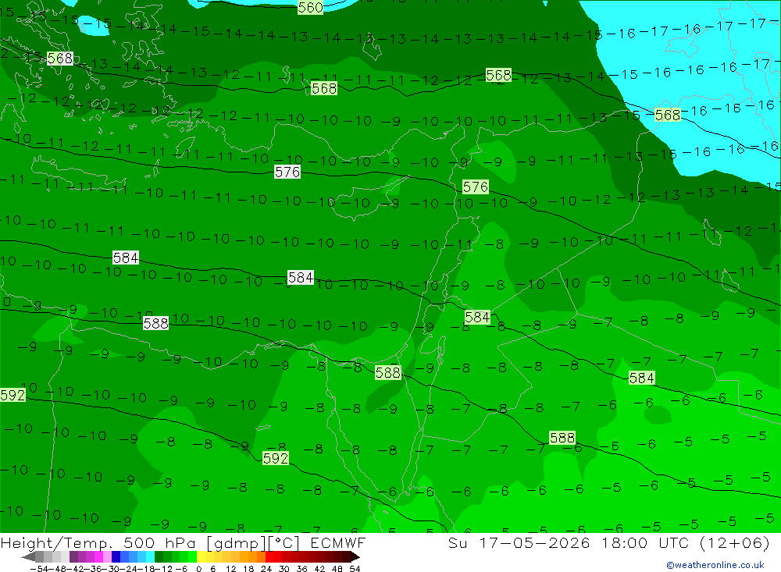Pick the yellow swatch on the color scale
The image size is (781, 572).
click(201, 557)
